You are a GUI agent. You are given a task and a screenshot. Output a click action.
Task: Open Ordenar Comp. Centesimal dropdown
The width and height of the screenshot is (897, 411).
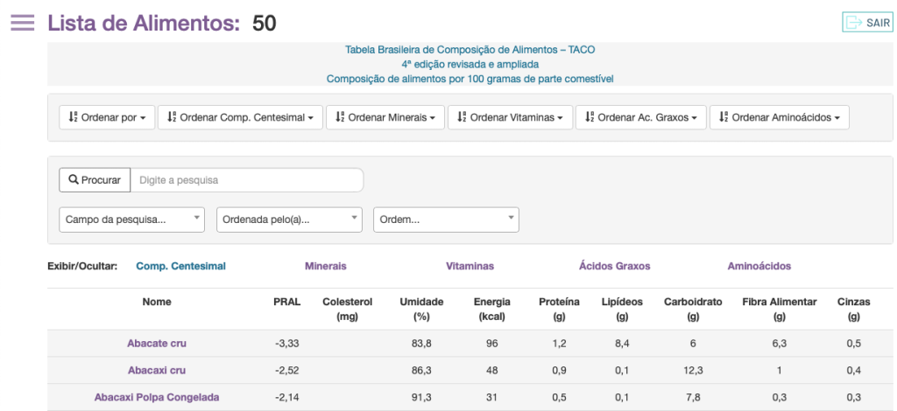[x=240, y=117]
